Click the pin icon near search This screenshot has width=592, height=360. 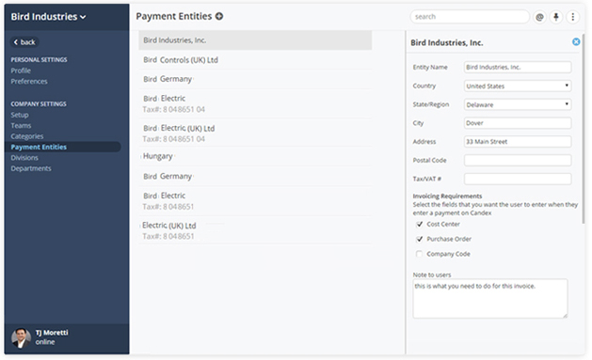556,17
